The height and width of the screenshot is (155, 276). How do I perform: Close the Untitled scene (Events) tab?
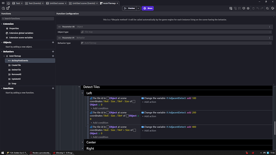[97, 3]
